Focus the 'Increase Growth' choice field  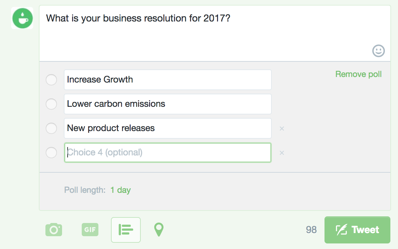168,80
